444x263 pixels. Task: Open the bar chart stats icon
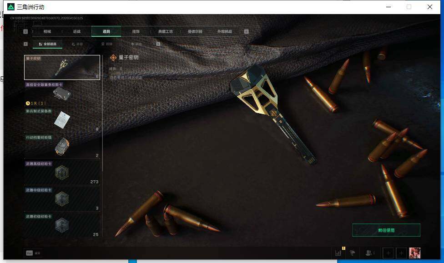click(x=338, y=253)
